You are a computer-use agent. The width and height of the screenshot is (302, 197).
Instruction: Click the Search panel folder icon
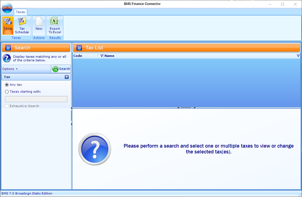(8, 48)
